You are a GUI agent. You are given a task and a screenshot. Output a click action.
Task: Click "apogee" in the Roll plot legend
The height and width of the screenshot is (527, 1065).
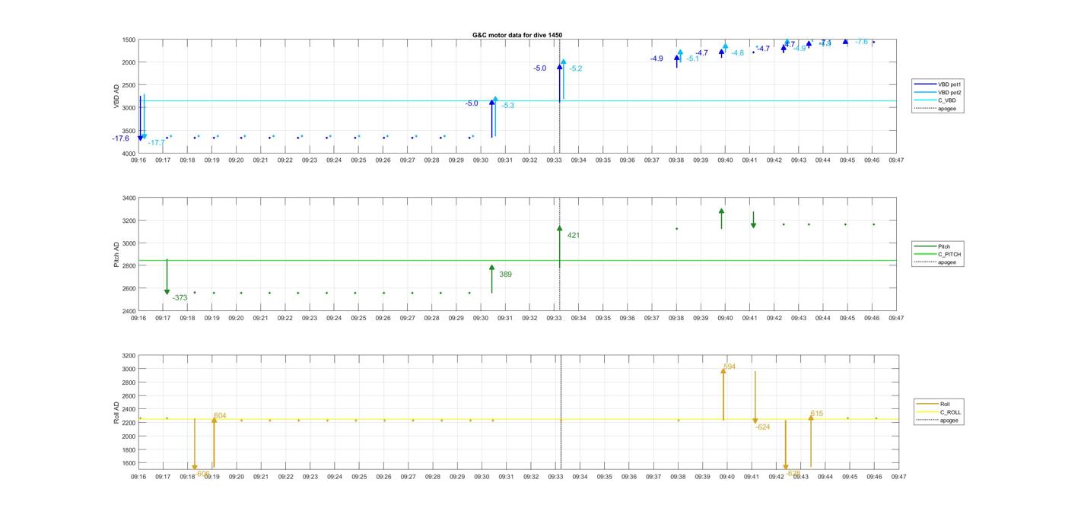coord(936,420)
